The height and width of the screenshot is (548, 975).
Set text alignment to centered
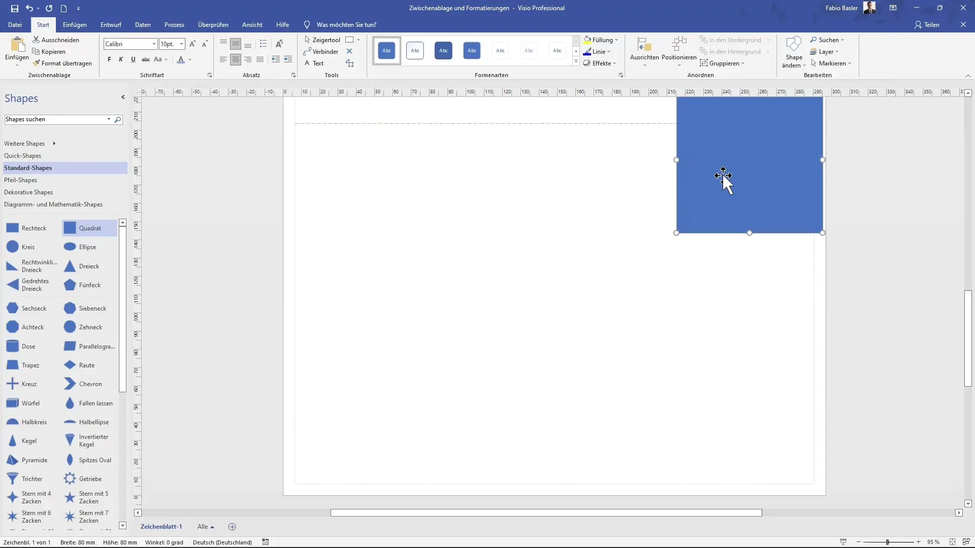click(x=236, y=59)
